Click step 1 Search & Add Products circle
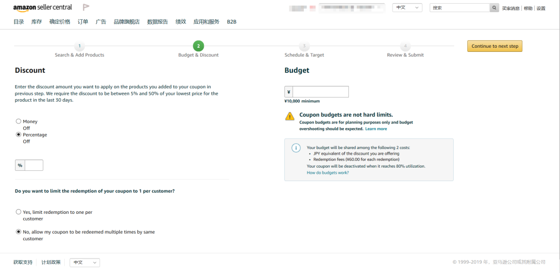 coord(79,46)
